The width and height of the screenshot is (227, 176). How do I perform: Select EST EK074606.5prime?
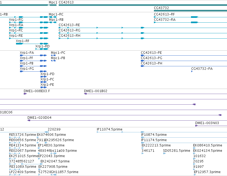[x=51, y=135]
